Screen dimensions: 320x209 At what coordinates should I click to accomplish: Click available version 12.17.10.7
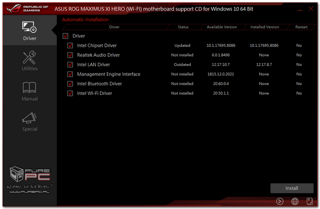click(x=221, y=64)
